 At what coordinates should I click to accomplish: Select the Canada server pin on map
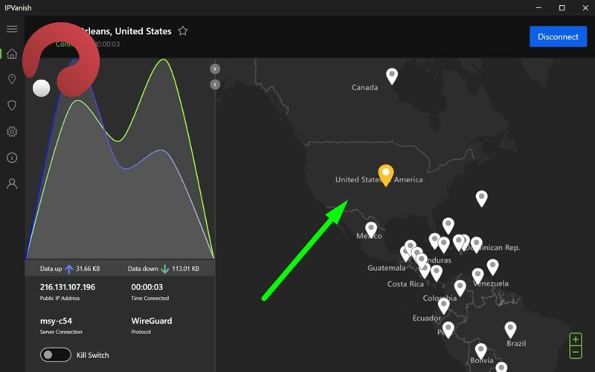point(392,74)
